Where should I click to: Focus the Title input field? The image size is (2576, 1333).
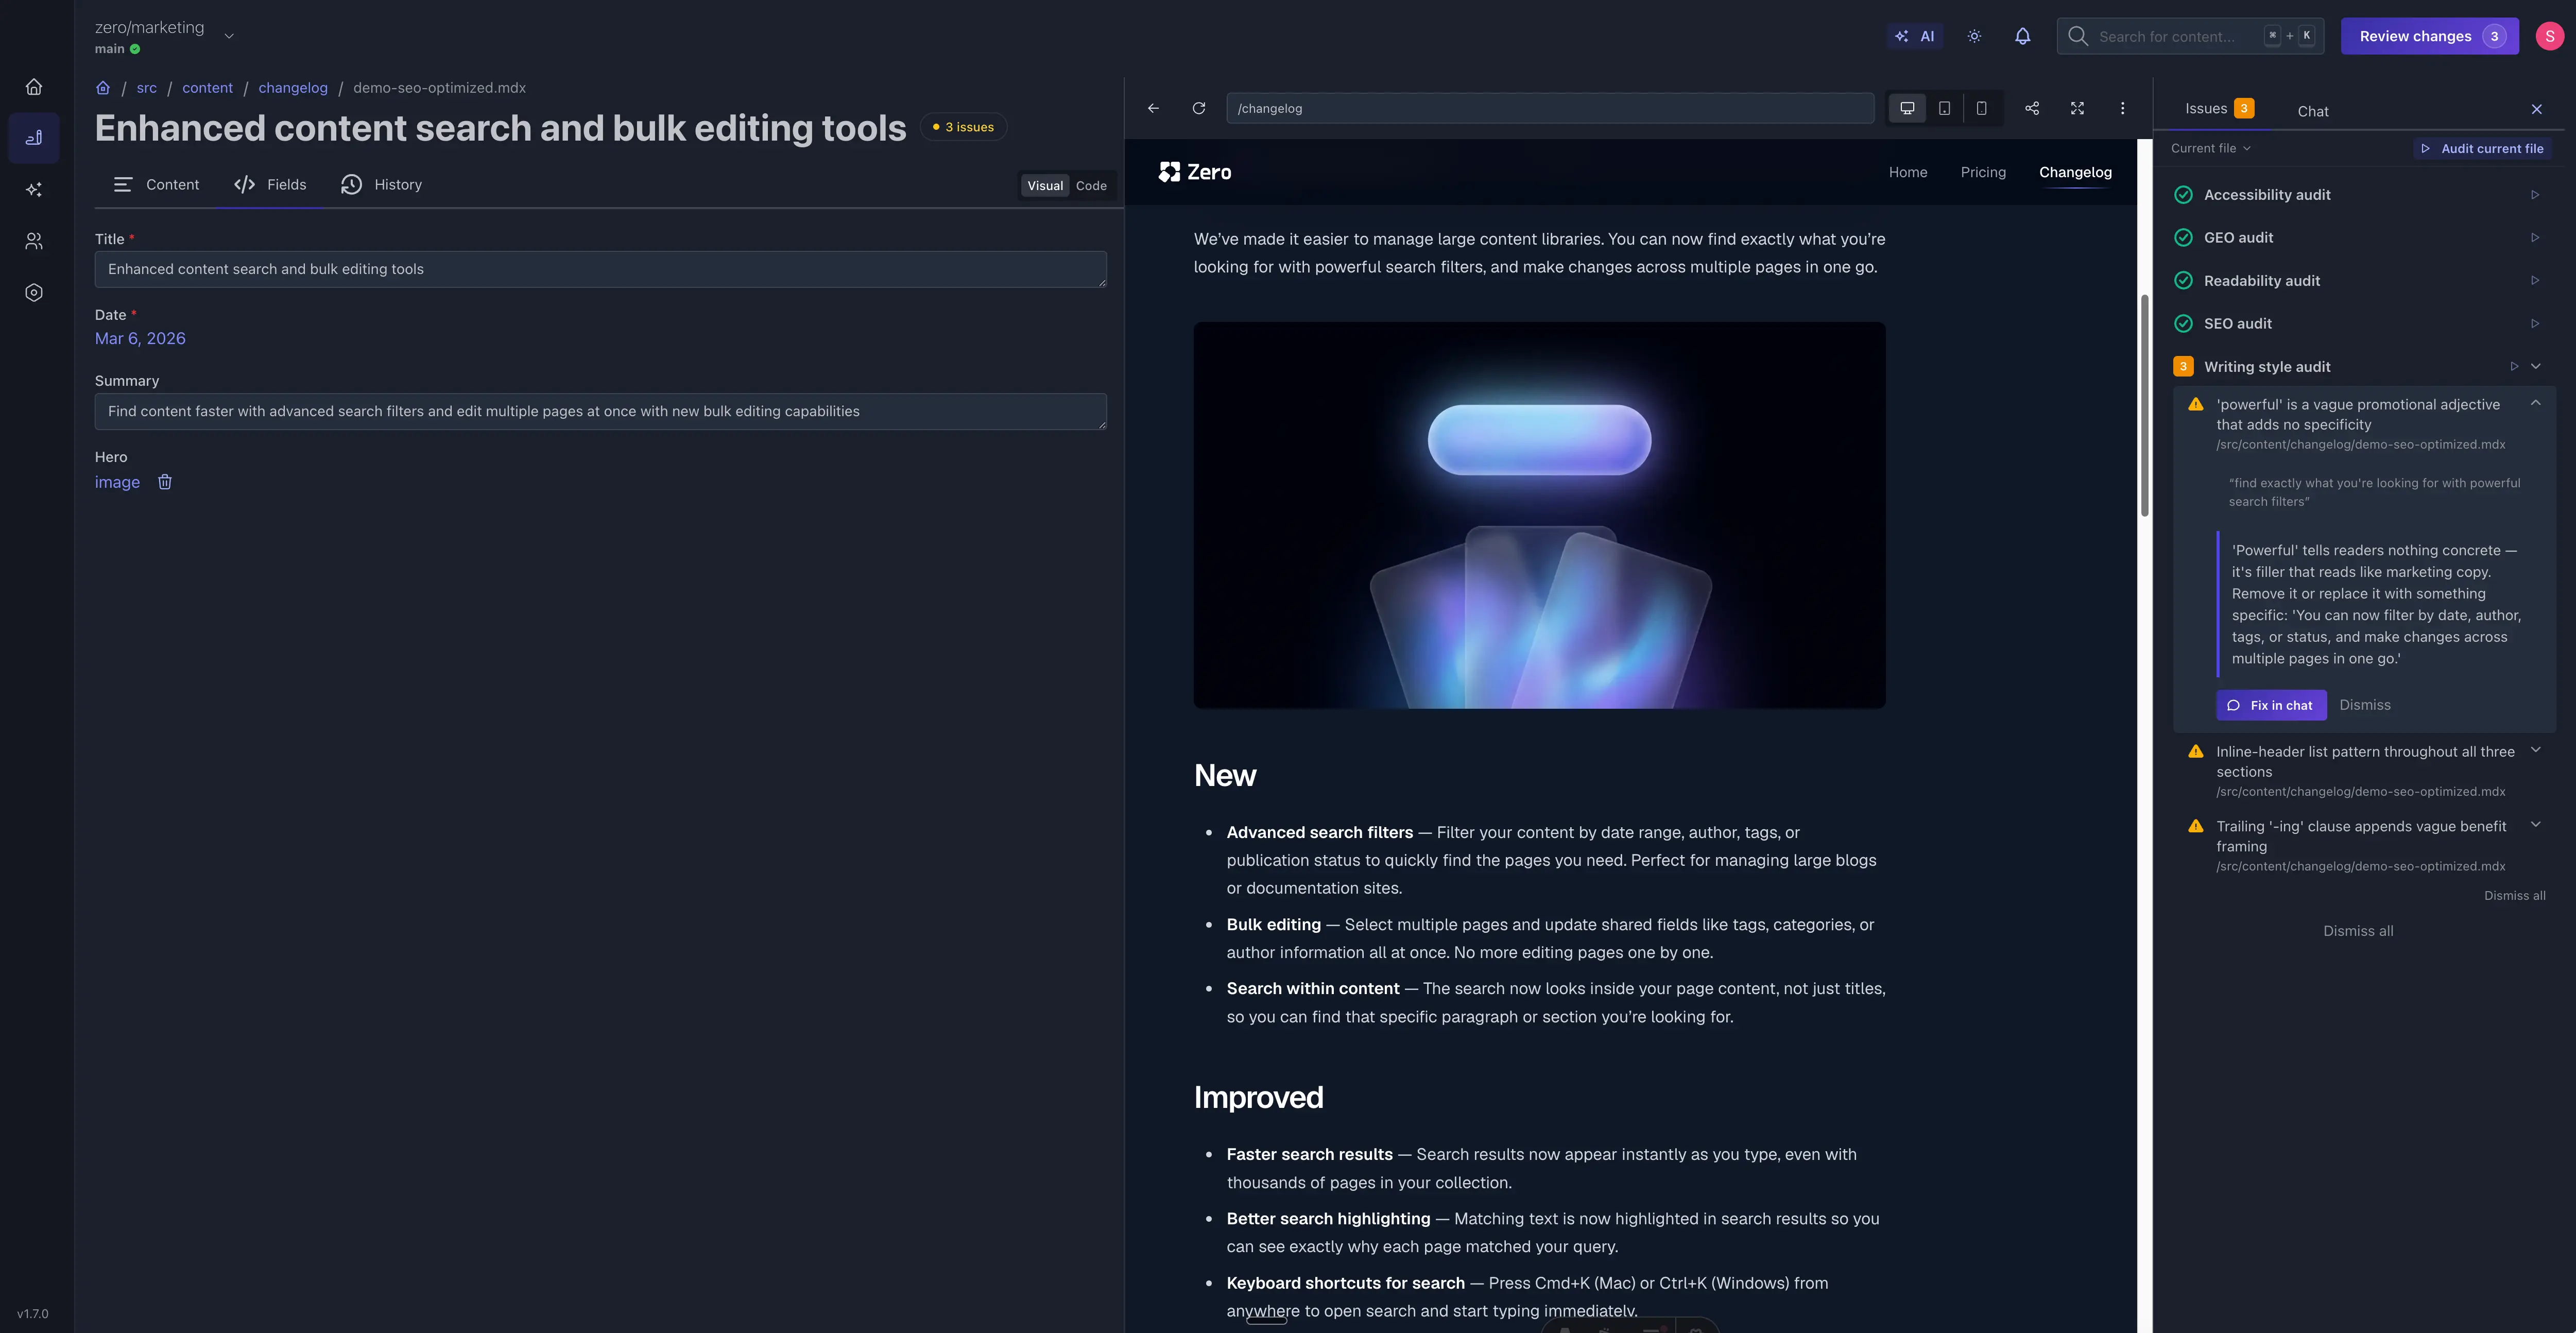(x=601, y=269)
